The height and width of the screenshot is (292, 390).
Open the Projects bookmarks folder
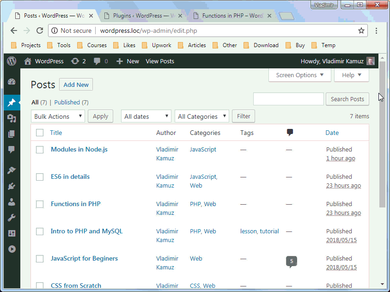26,45
